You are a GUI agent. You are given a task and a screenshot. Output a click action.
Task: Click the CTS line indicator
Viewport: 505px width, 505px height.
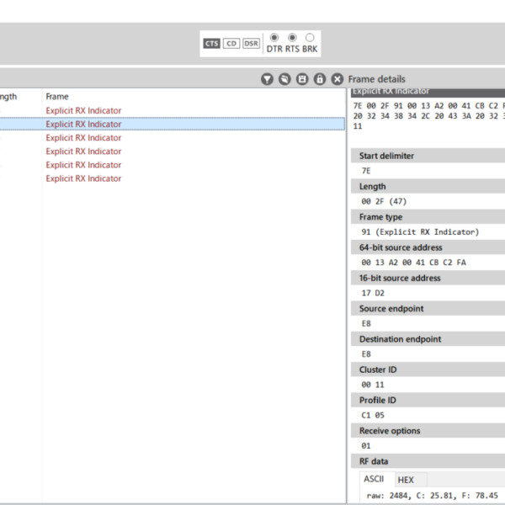pos(212,43)
